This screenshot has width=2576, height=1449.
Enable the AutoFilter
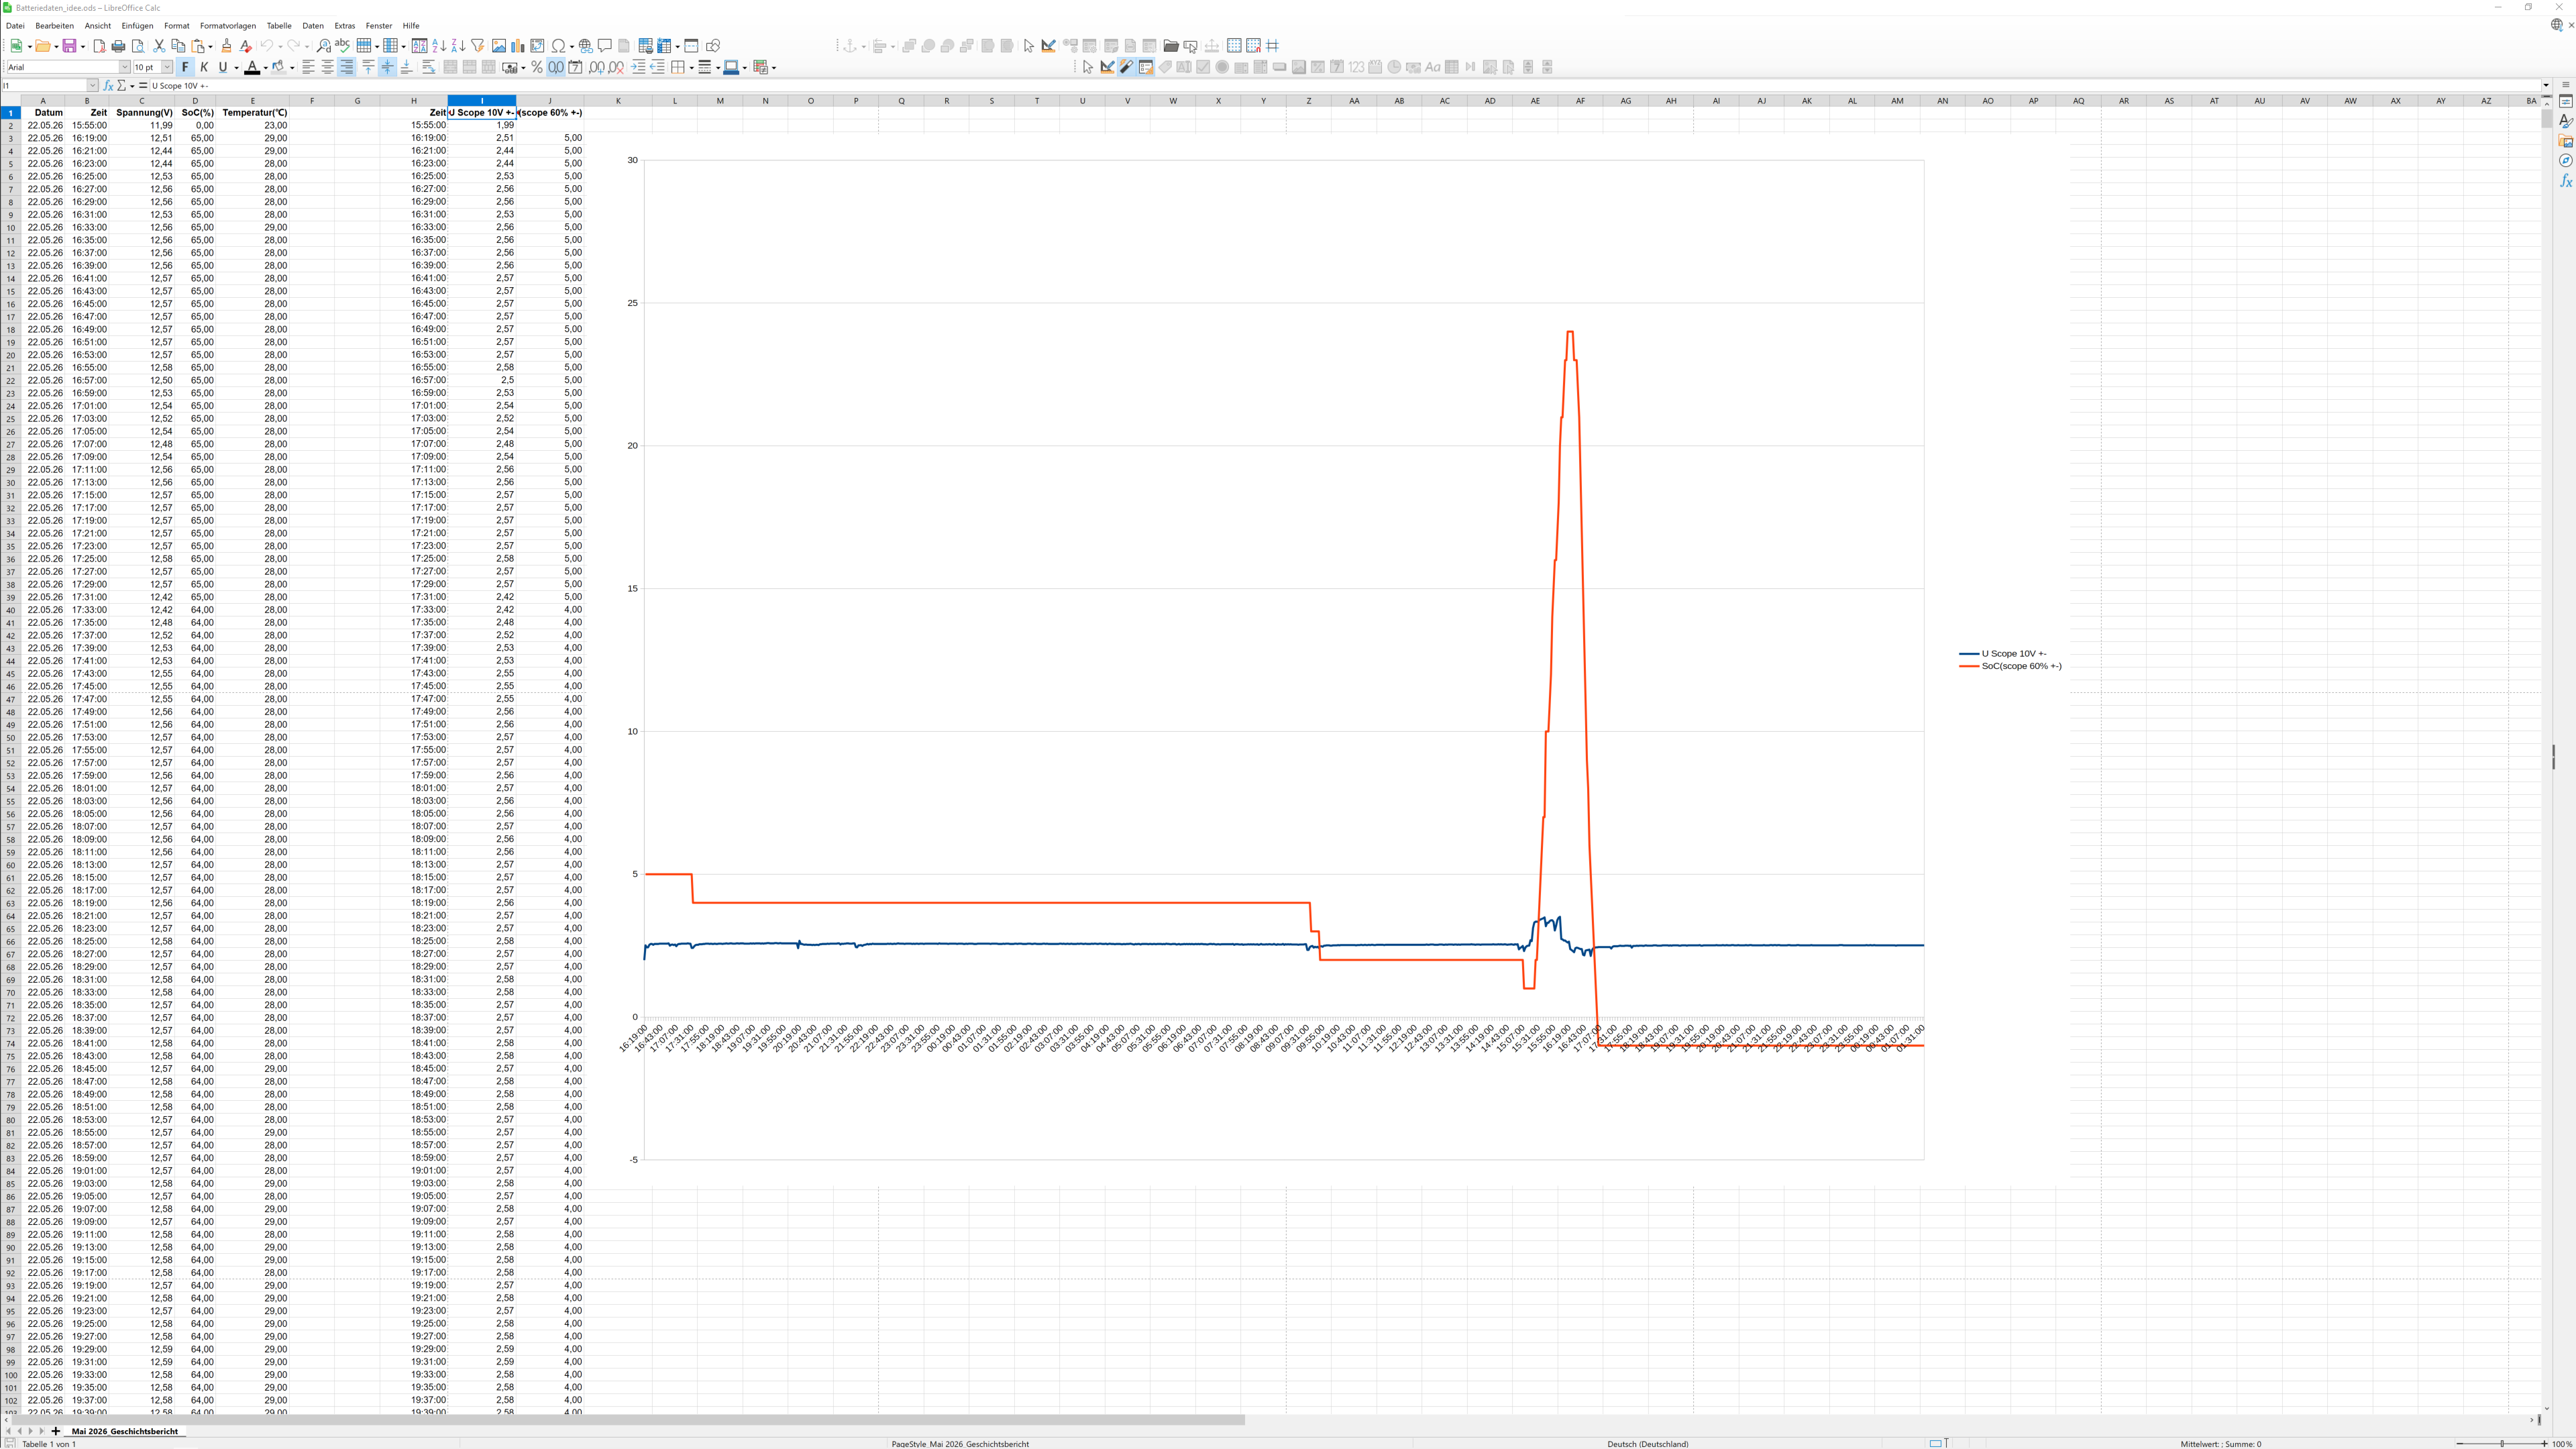pyautogui.click(x=478, y=46)
